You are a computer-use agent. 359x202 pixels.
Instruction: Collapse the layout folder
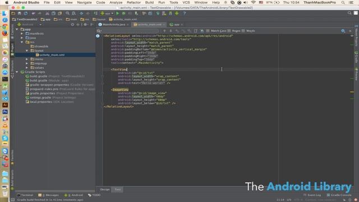pos(27,50)
